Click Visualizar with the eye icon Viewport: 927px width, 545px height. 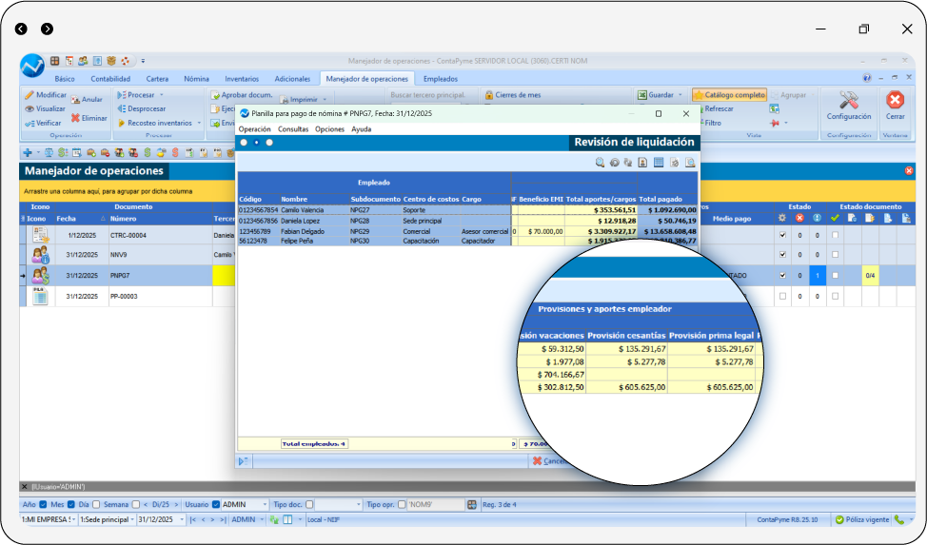45,108
